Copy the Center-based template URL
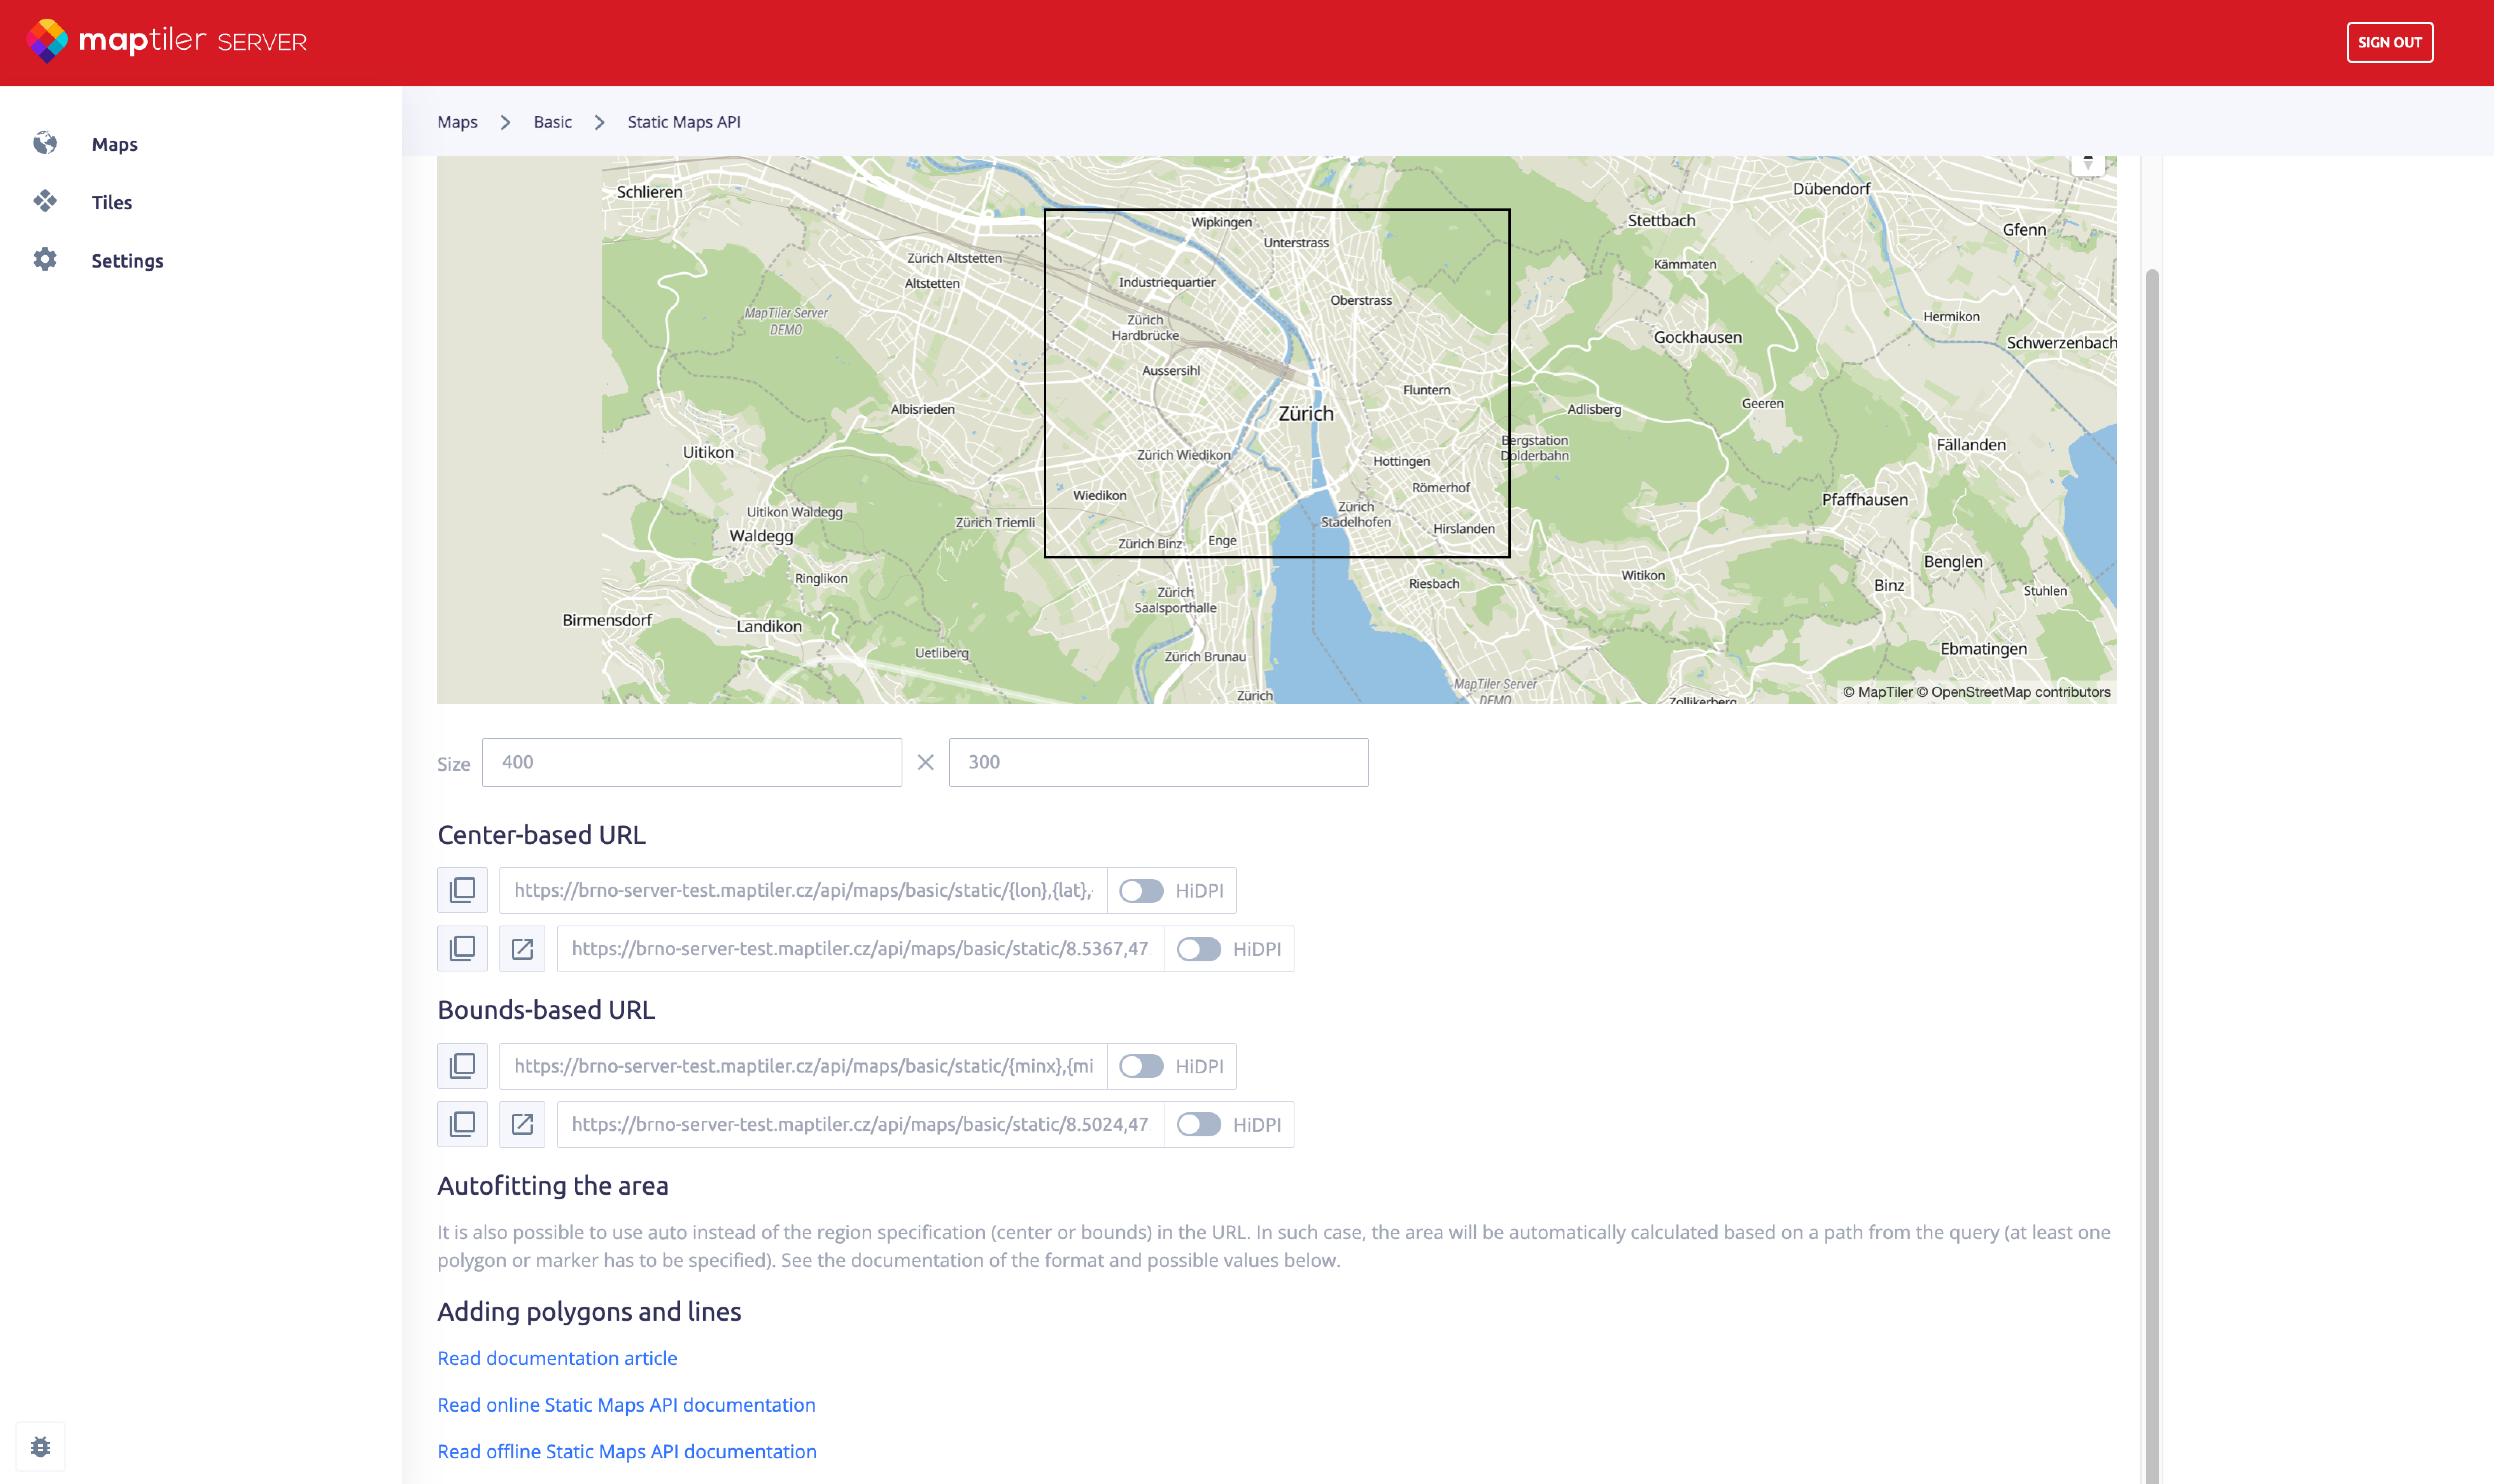This screenshot has height=1484, width=2494. (x=462, y=890)
